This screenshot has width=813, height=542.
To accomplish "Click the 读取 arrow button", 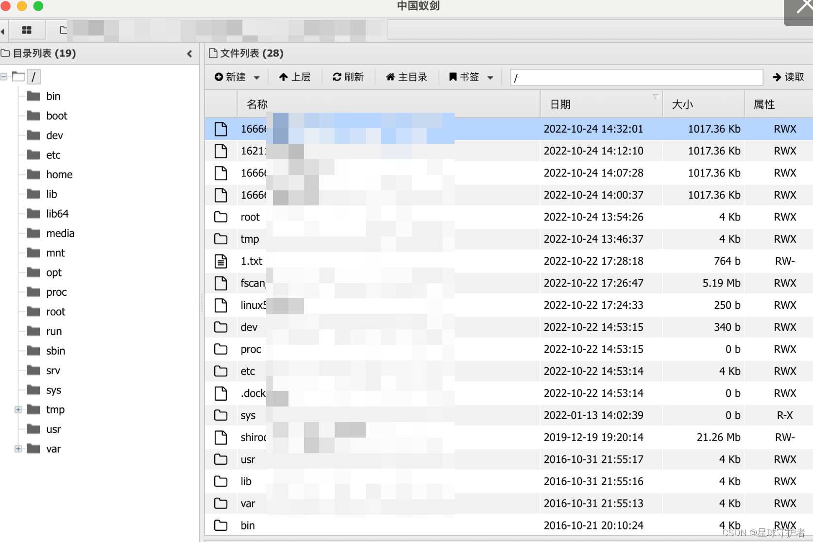I will 788,77.
